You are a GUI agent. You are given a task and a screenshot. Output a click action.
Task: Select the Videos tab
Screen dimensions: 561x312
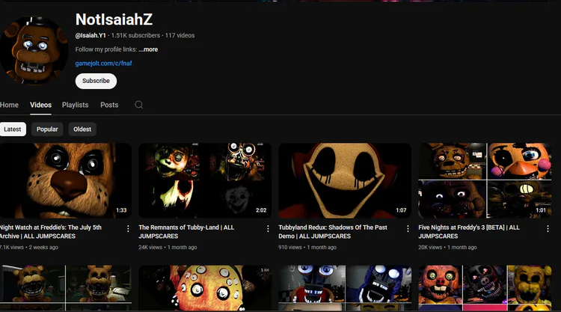click(41, 105)
